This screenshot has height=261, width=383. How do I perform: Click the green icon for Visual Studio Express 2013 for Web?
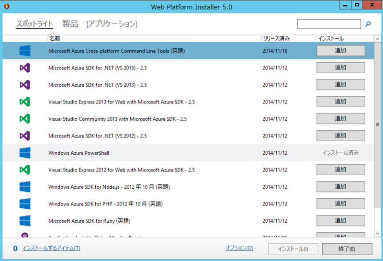[x=25, y=102]
